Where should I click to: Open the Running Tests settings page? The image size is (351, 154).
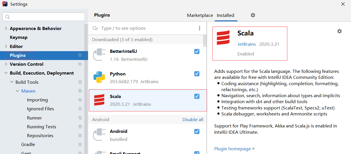pos(42,127)
